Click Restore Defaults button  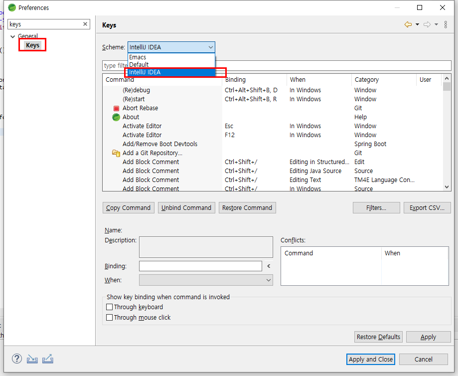click(x=378, y=337)
